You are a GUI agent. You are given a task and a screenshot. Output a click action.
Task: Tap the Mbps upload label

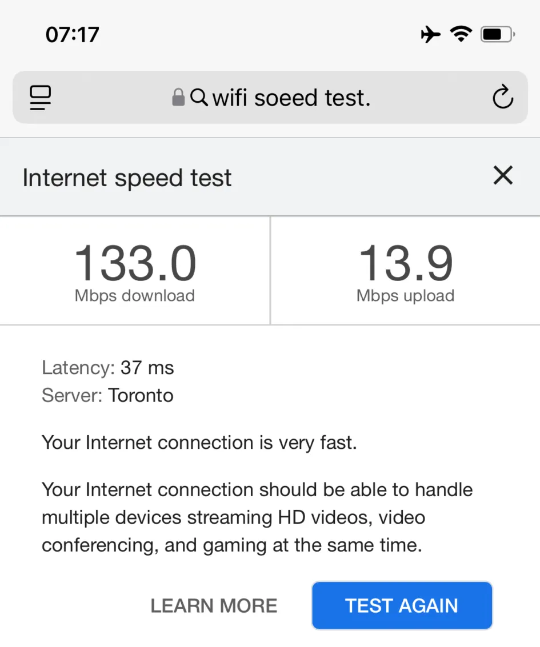[405, 296]
